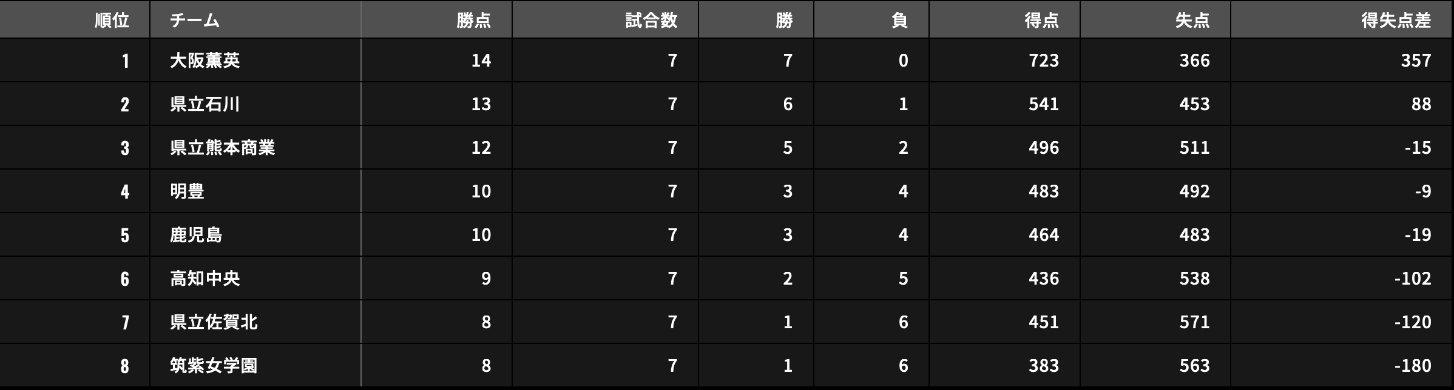
Task: Select the -180 goal difference cell
Action: [1412, 366]
